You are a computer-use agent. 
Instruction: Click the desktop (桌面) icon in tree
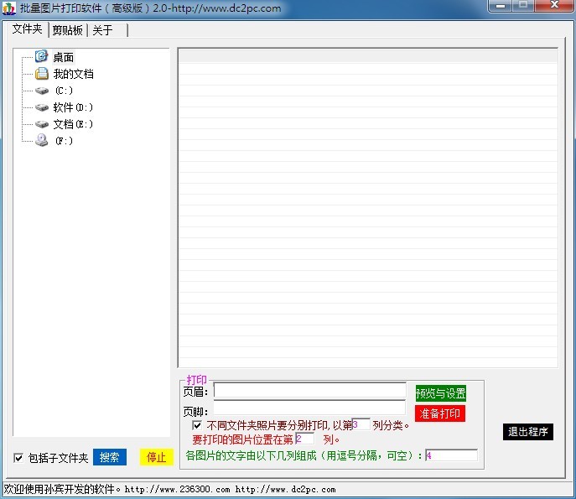tap(41, 57)
